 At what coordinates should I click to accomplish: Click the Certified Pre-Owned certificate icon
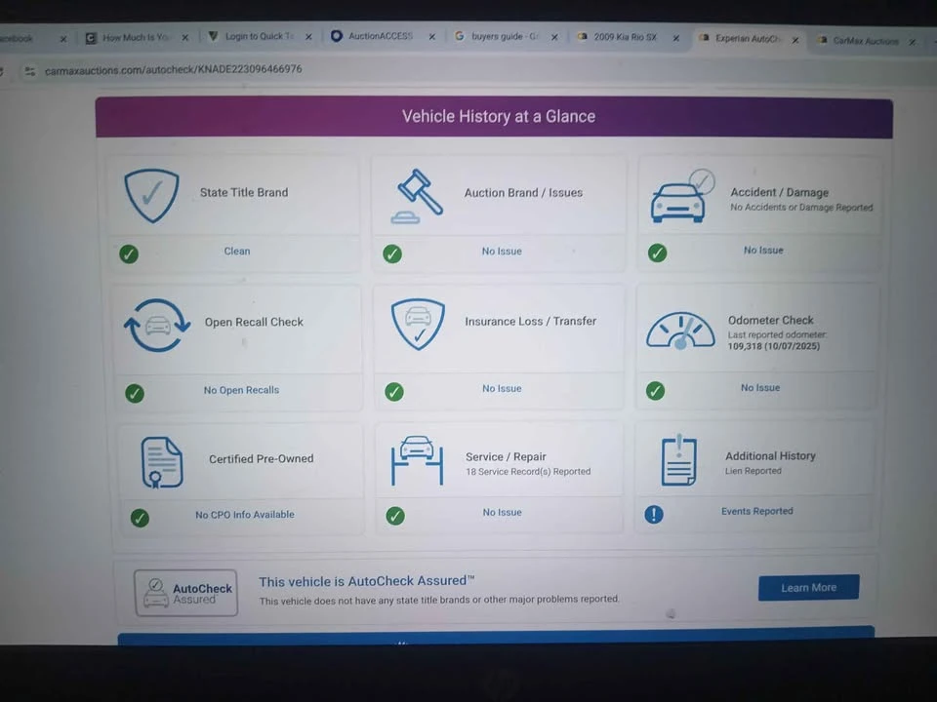click(161, 462)
